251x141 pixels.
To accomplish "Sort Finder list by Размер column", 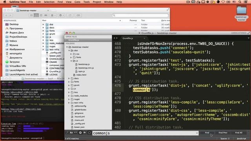I will [x=133, y=20].
